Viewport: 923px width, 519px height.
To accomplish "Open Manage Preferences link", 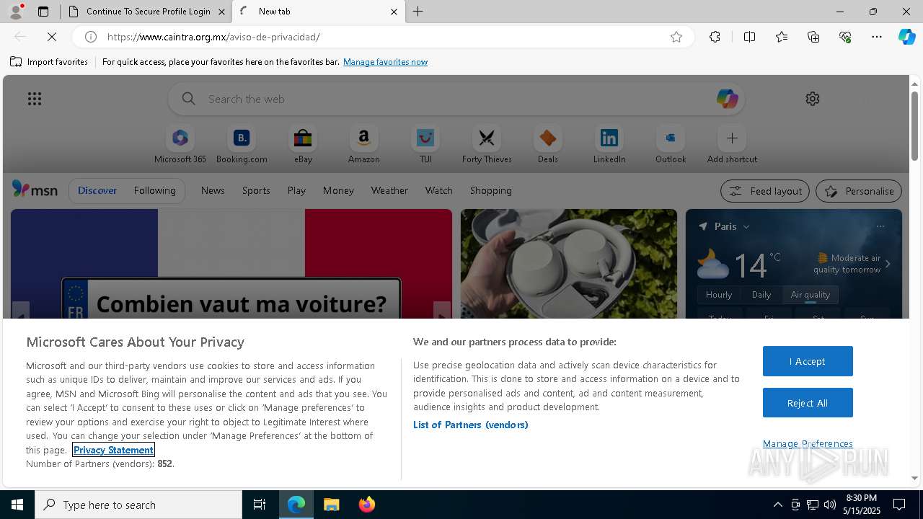I will 808,443.
